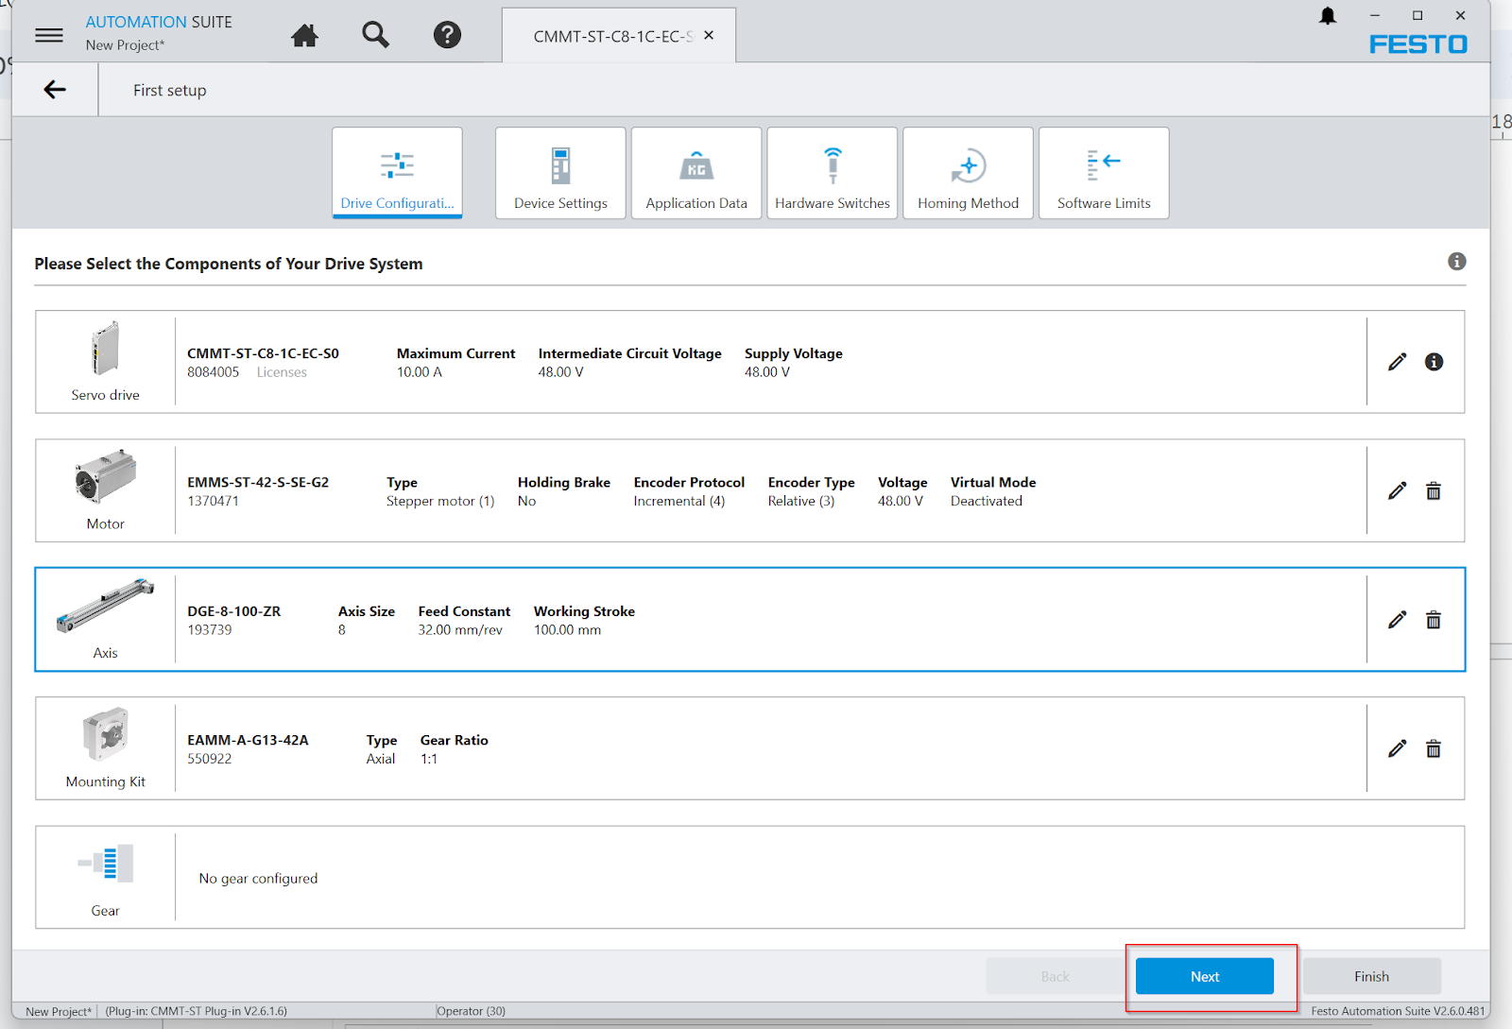
Task: Delete the EAMM-A-G13-42A mounting kit
Action: 1434,749
